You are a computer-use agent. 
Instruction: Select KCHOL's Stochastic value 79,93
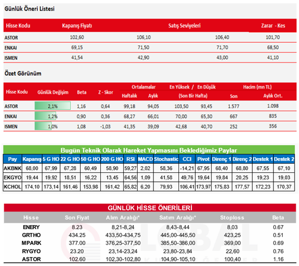[x=166, y=187]
